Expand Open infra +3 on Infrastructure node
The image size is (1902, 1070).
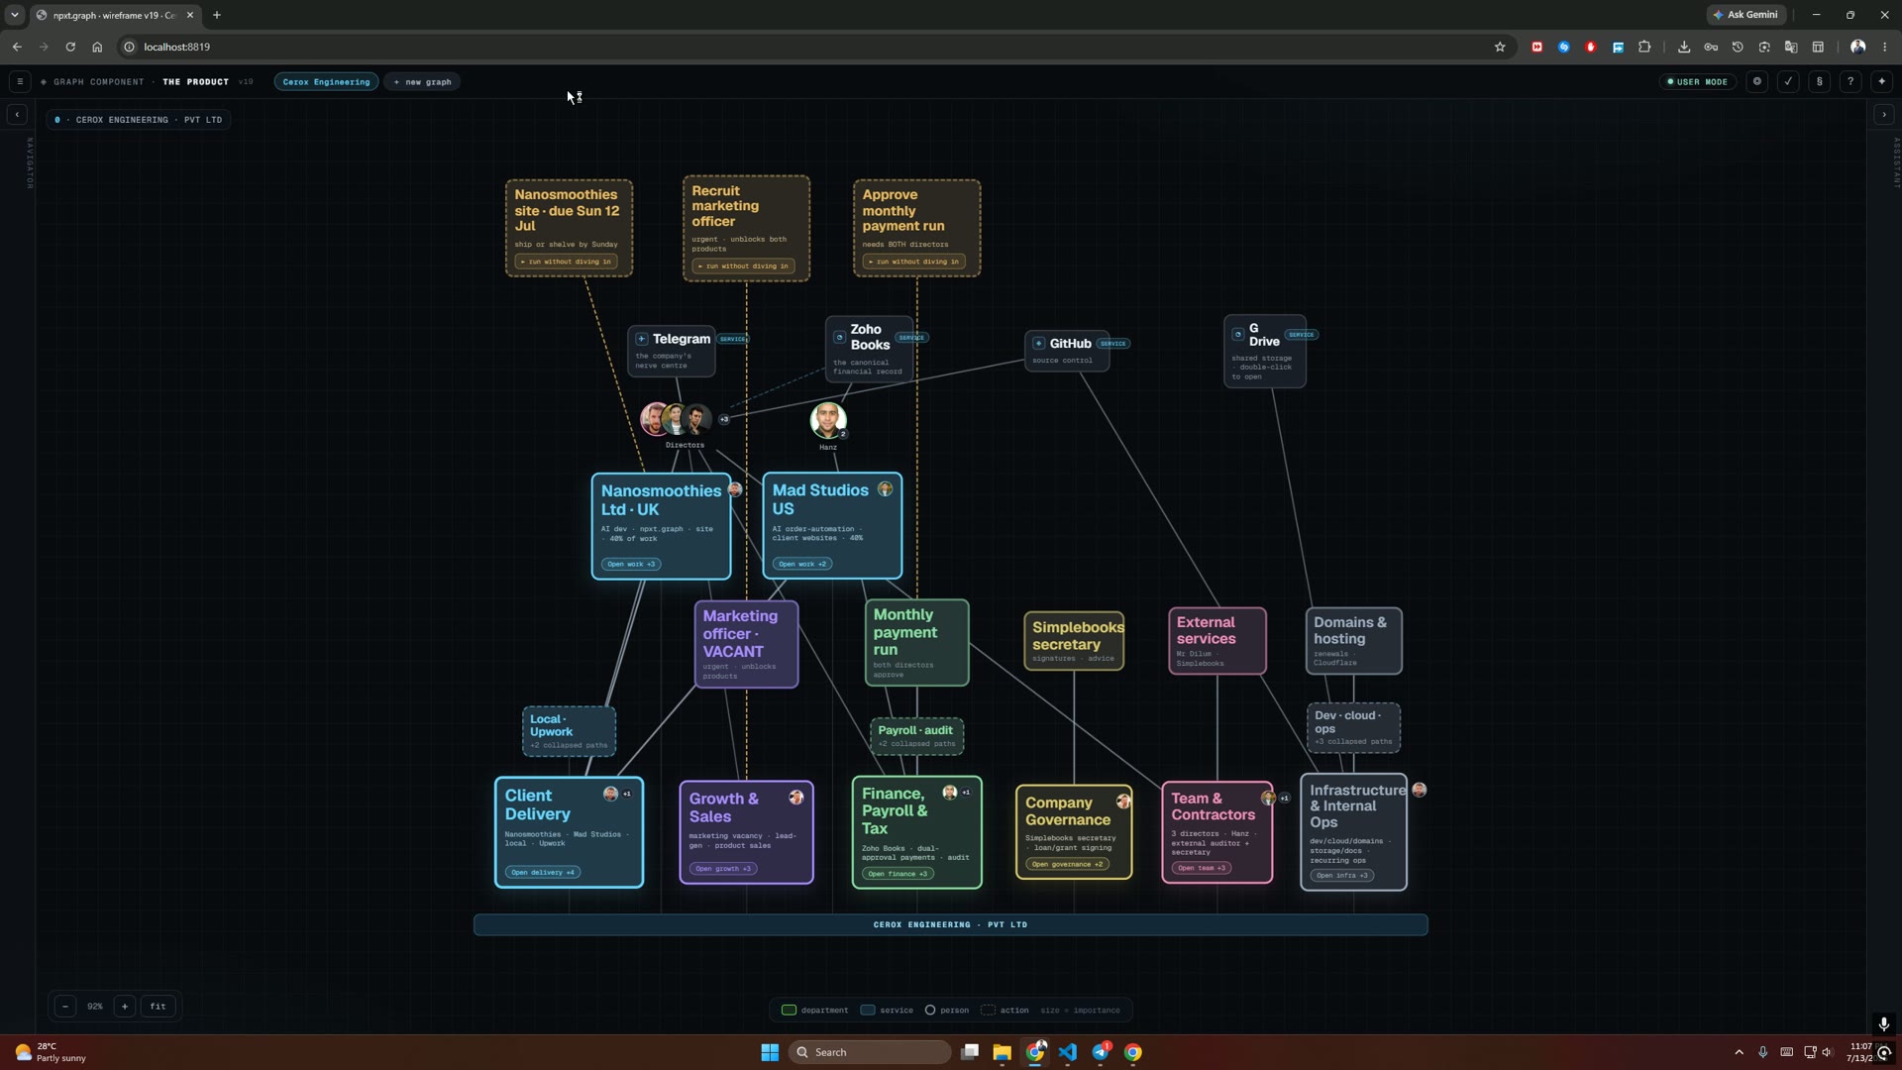(x=1342, y=875)
